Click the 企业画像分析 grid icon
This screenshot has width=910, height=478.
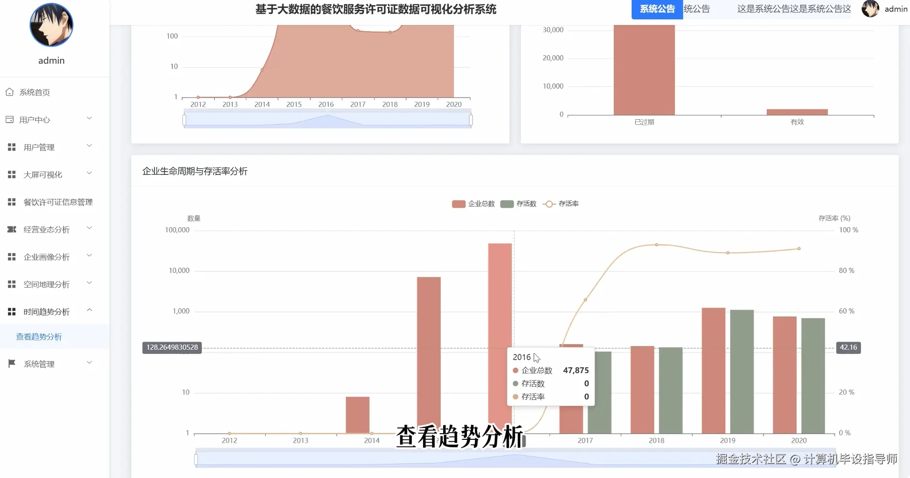(12, 256)
